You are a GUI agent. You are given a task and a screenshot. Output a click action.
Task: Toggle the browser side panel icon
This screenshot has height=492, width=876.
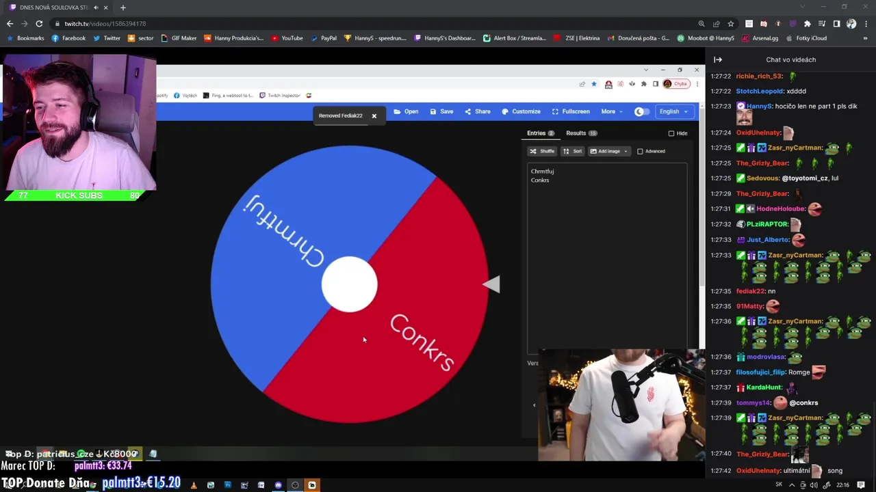click(x=836, y=23)
